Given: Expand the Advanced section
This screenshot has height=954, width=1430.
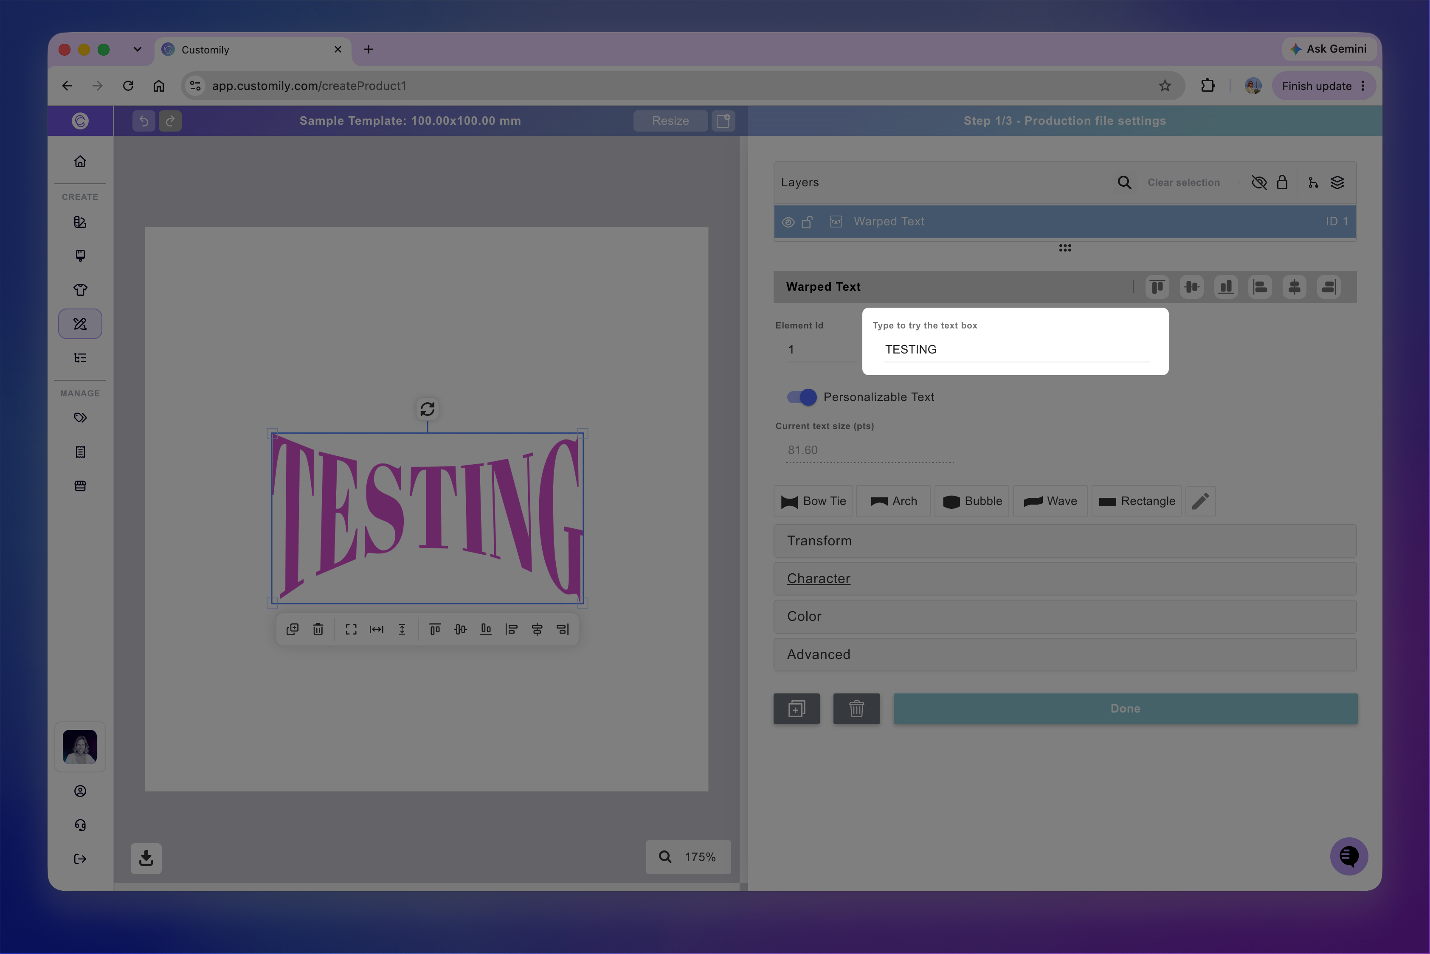Looking at the screenshot, I should coord(1065,655).
